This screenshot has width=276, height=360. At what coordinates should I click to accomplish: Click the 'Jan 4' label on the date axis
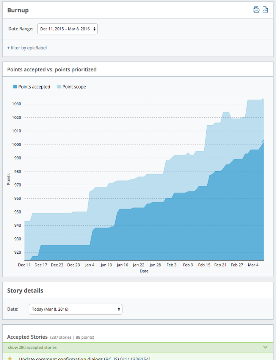(90, 265)
